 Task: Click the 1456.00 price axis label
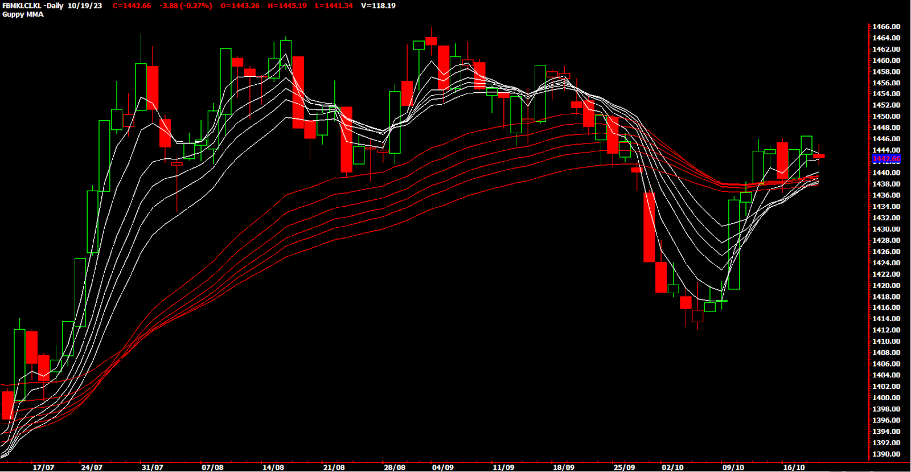(886, 83)
